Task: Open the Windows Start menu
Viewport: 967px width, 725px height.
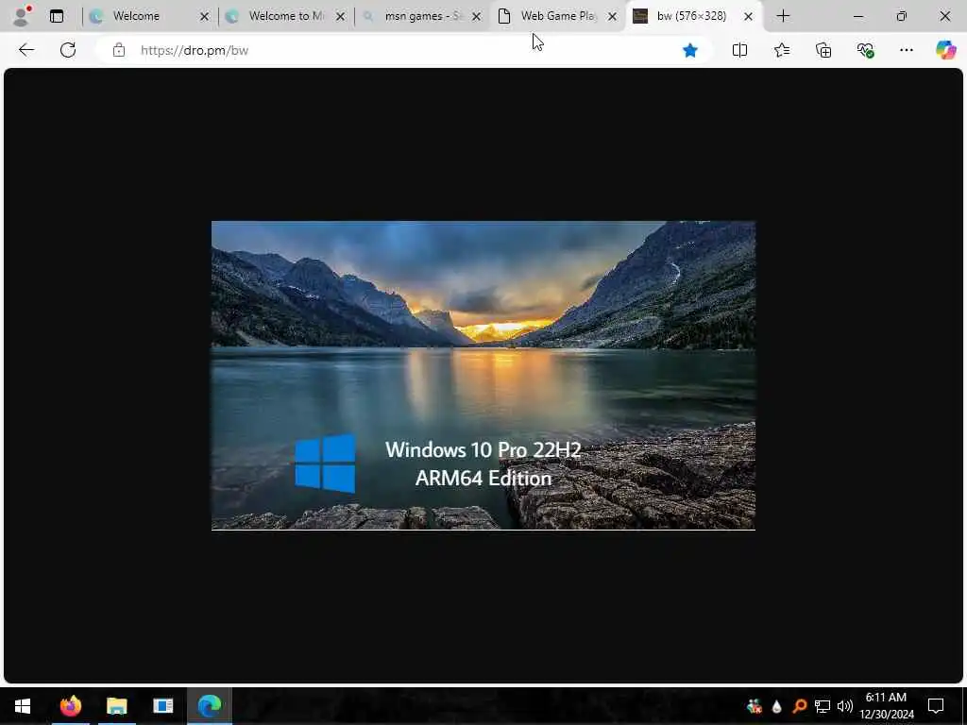Action: [23, 705]
